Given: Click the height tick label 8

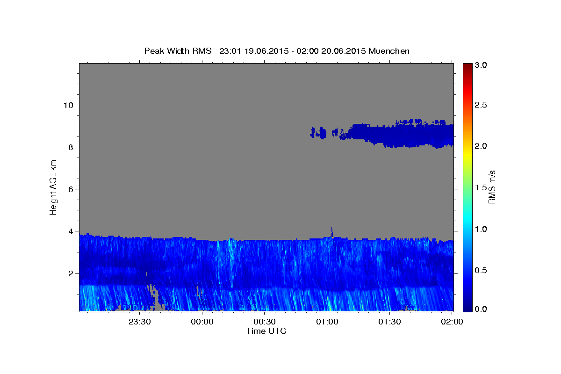Looking at the screenshot, I should 71,147.
